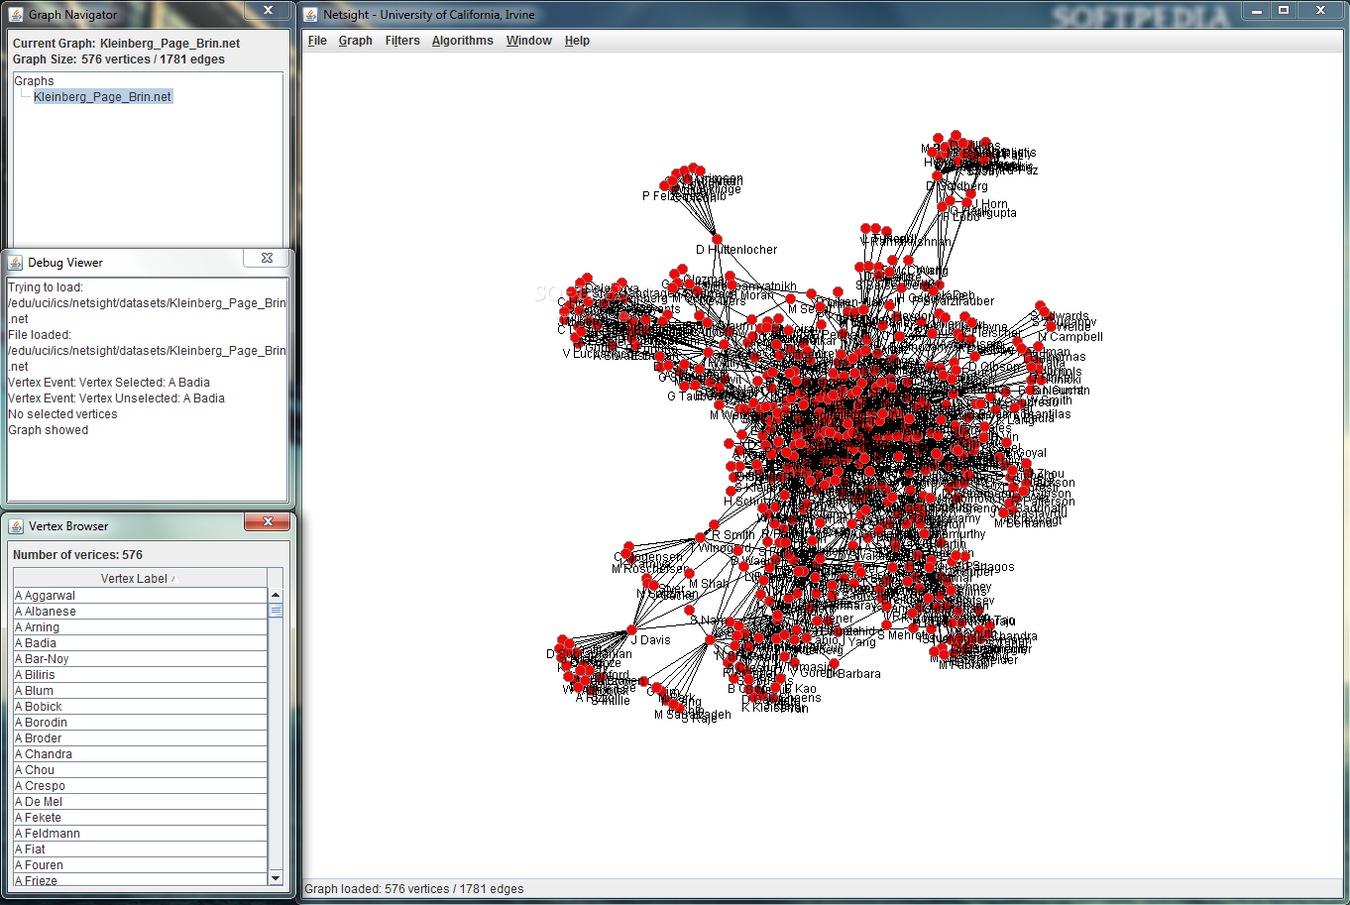Select vertex row A Badia
Viewport: 1350px width, 905px height.
(140, 643)
